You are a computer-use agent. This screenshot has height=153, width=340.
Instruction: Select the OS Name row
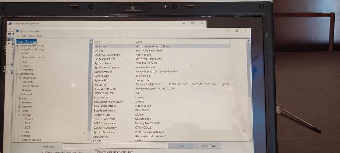162,46
